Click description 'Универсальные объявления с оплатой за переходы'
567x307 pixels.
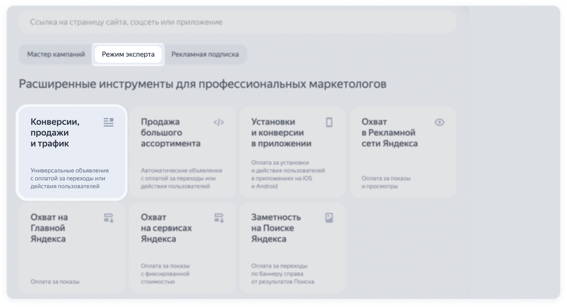pos(70,178)
